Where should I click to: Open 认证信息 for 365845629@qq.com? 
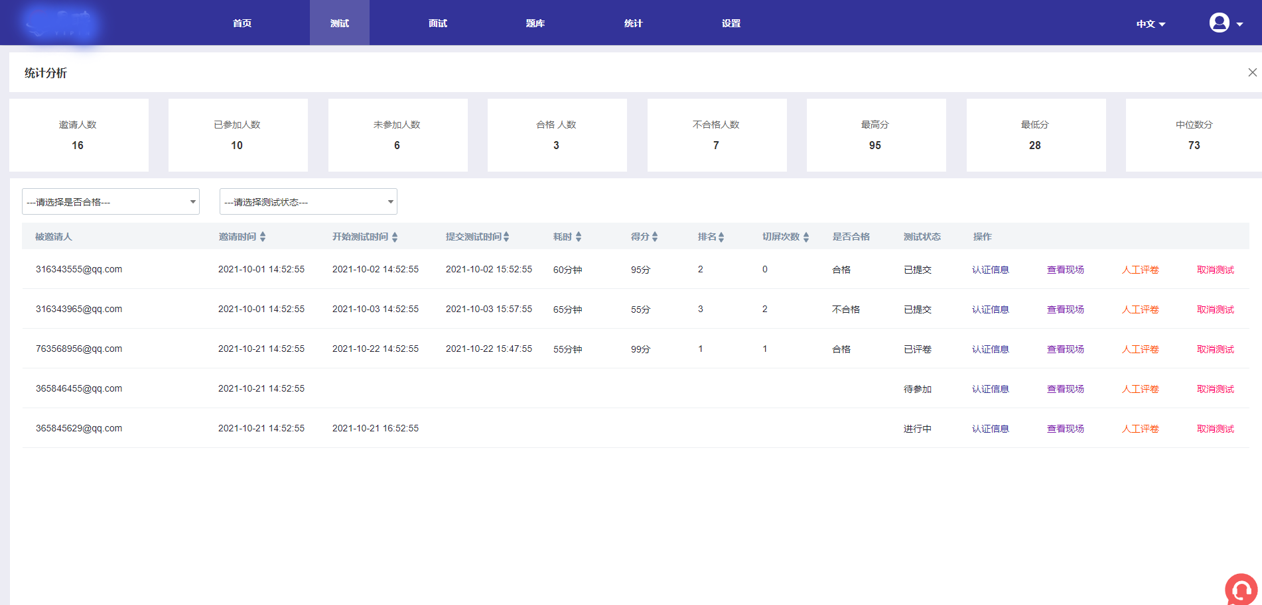click(991, 429)
